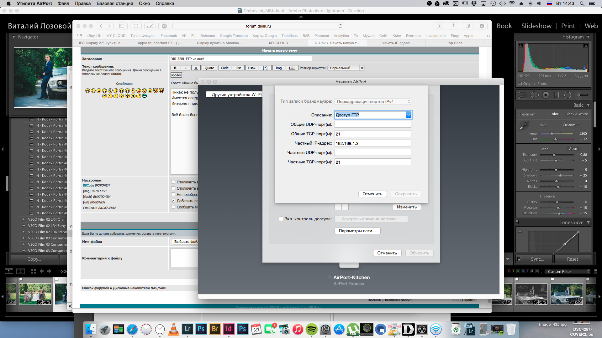
Task: Click Safari sidebar toggle icon
Action: [x=122, y=26]
